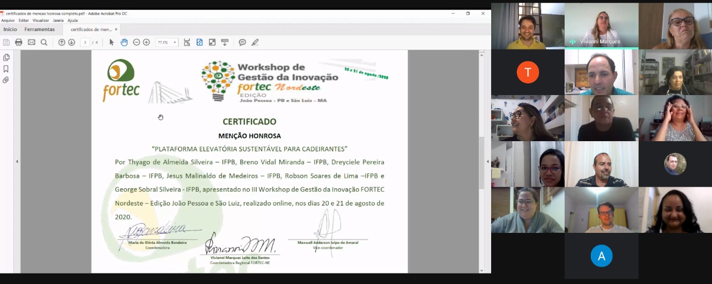Image resolution: width=712 pixels, height=284 pixels.
Task: Zoom out with the minus button
Action: (x=136, y=42)
